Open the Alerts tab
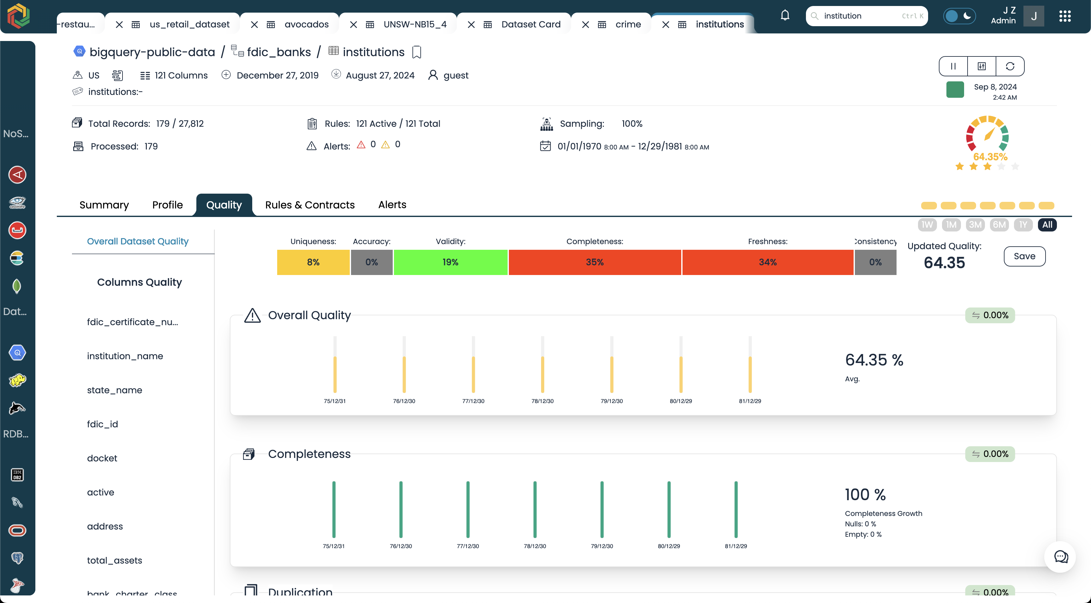The image size is (1091, 603). pyautogui.click(x=392, y=205)
